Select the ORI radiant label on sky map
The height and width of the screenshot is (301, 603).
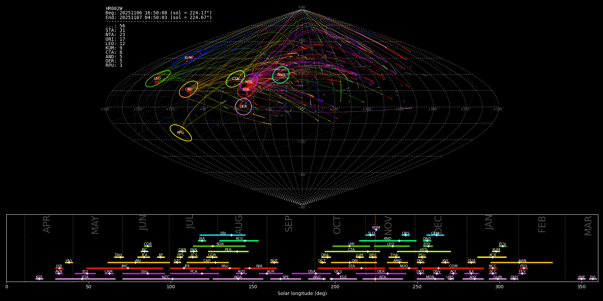[188, 89]
